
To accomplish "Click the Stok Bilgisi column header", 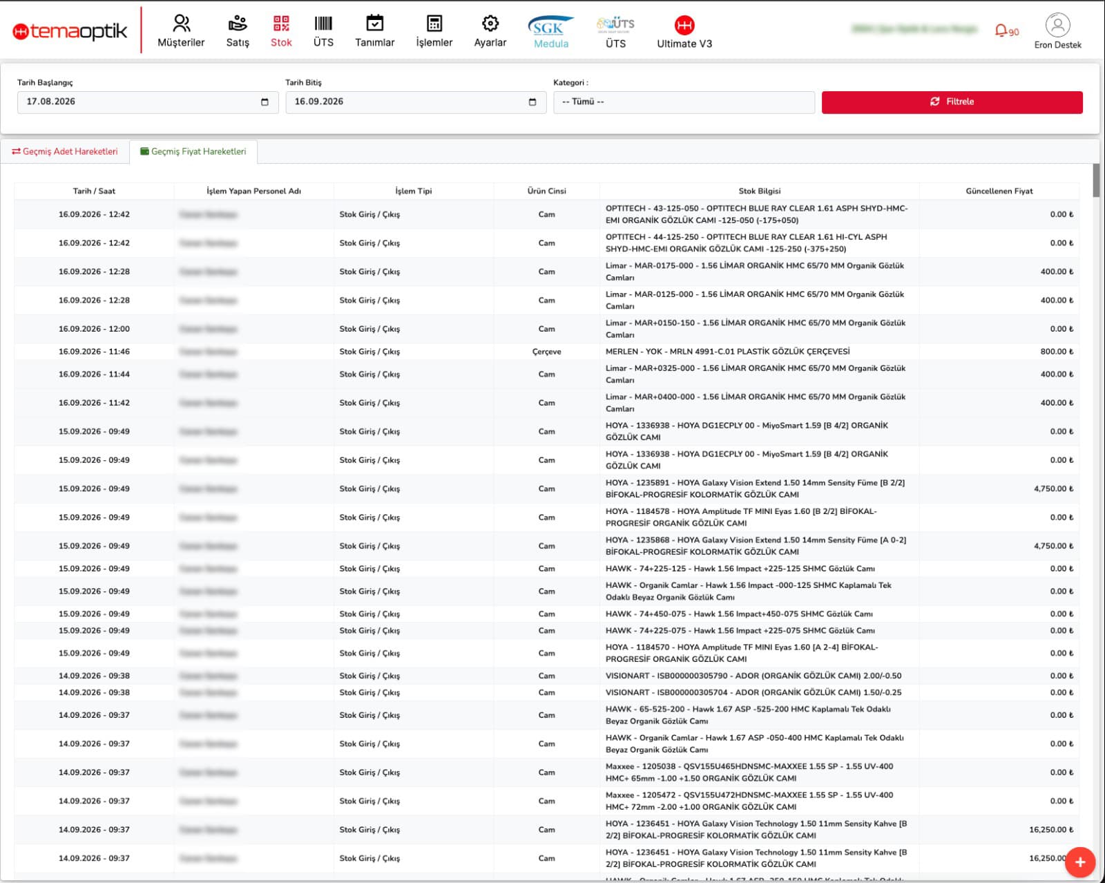I will pyautogui.click(x=759, y=191).
